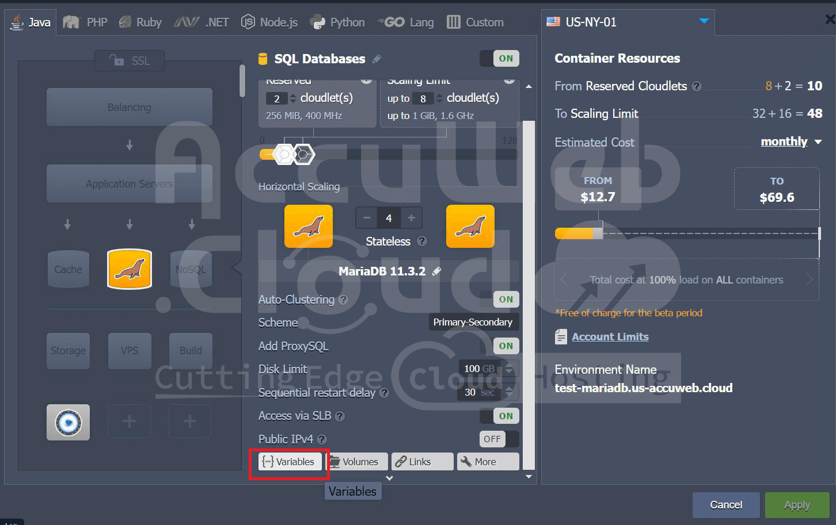Open the monthly estimated cost dropdown
836x525 pixels.
[791, 142]
